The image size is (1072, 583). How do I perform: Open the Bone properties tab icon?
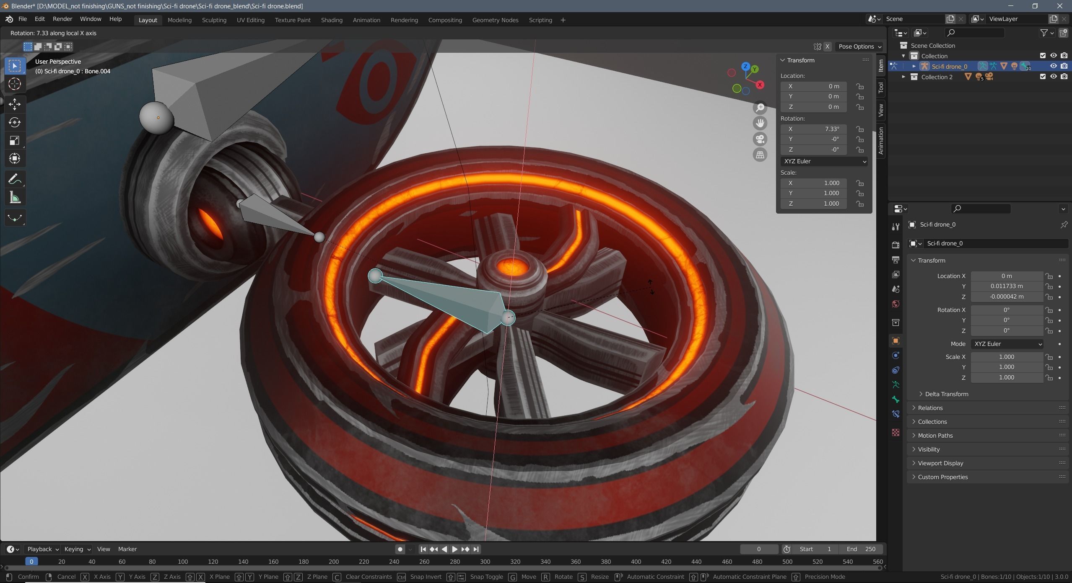tap(895, 399)
